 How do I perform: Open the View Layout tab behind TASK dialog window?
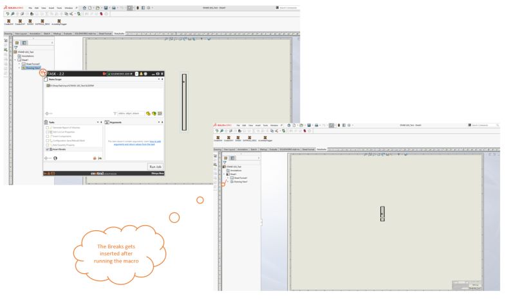[x=21, y=33]
